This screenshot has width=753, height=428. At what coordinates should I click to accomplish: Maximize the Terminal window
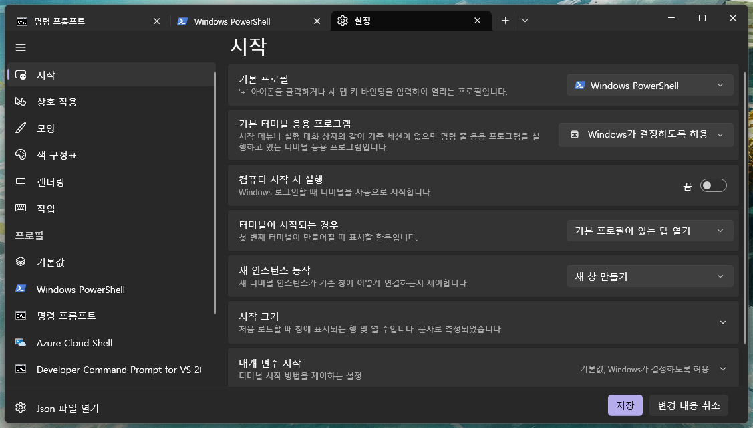[x=702, y=18]
